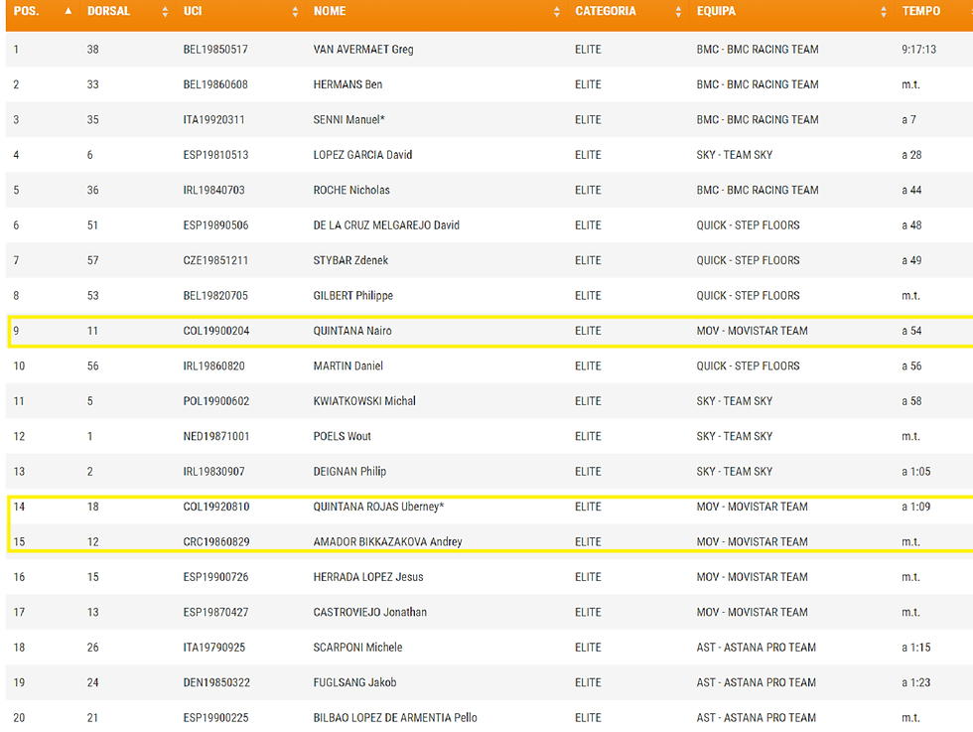Select rider name GILBERT Philippe
The width and height of the screenshot is (973, 732).
coord(353,296)
